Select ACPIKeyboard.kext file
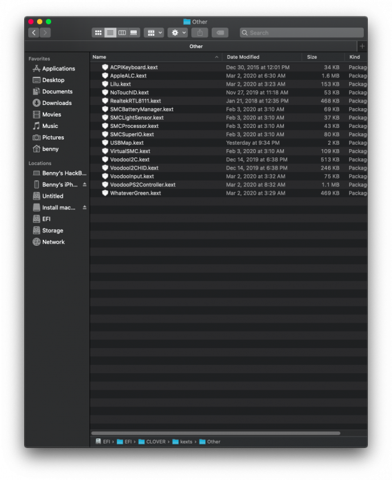 (x=228, y=67)
